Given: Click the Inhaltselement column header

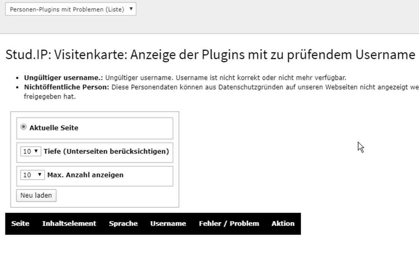Looking at the screenshot, I should click(x=69, y=224).
